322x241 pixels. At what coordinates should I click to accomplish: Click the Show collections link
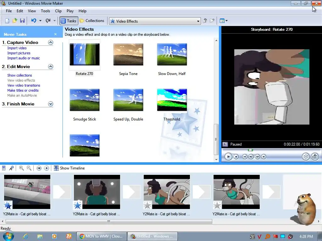point(19,75)
